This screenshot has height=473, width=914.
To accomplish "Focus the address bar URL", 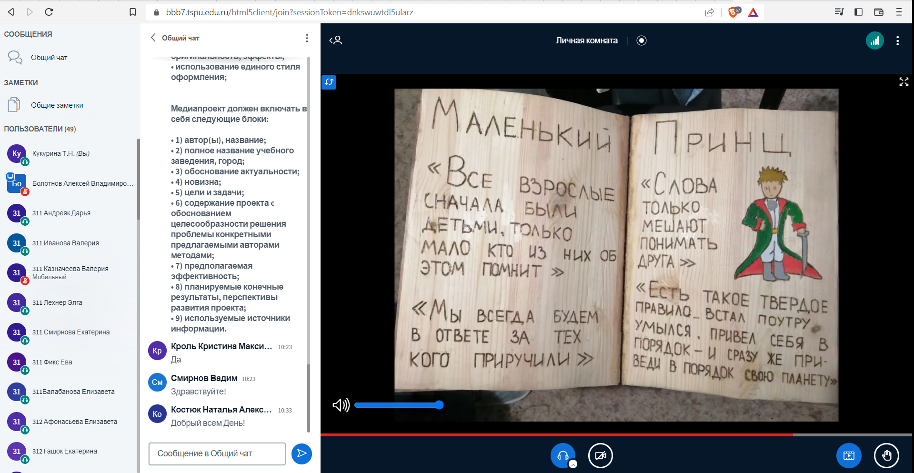I will [289, 12].
